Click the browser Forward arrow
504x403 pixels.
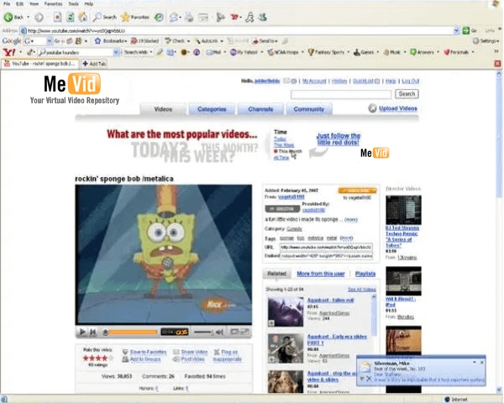[39, 17]
